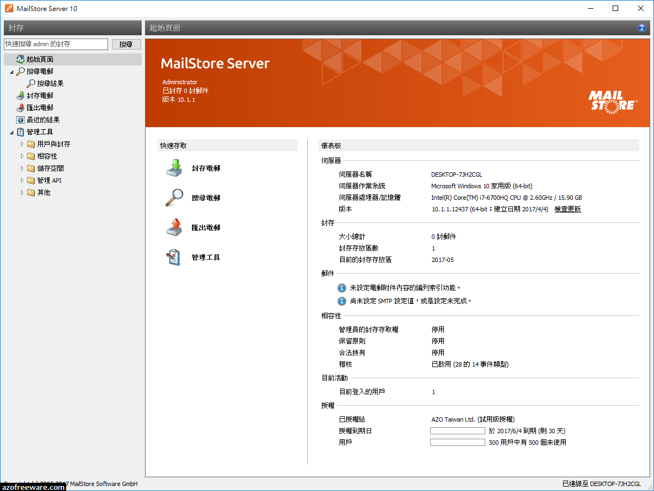
Task: Expand the 用戶與封存 folder
Action: tap(23, 144)
